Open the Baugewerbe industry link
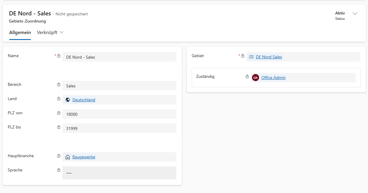This screenshot has height=193, width=368. click(84, 157)
